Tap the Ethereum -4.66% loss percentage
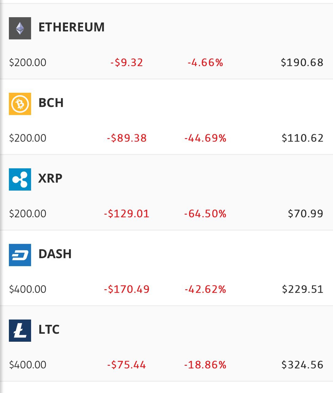The height and width of the screenshot is (393, 333). pyautogui.click(x=205, y=63)
